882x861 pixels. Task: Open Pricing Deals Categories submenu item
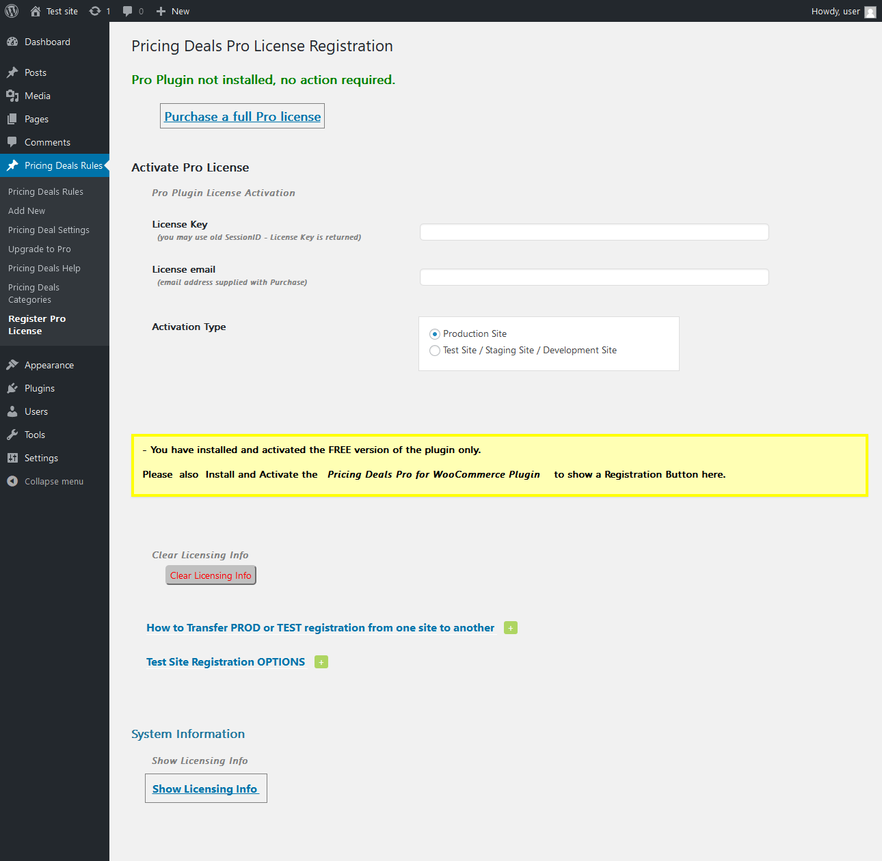(x=34, y=294)
